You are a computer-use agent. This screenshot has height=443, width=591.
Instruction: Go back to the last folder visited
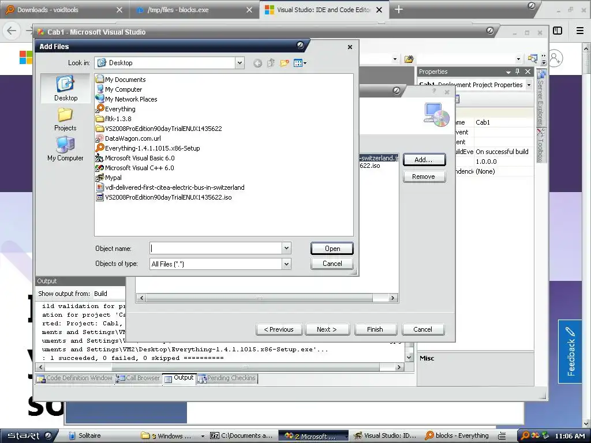(x=257, y=63)
